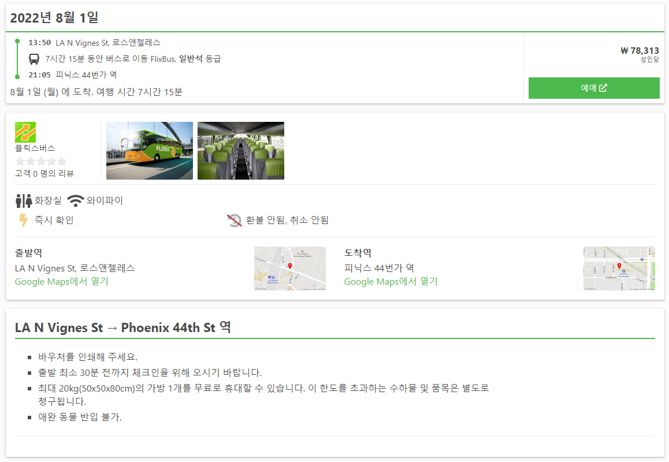Click arrival time 21:05 text

pos(40,75)
